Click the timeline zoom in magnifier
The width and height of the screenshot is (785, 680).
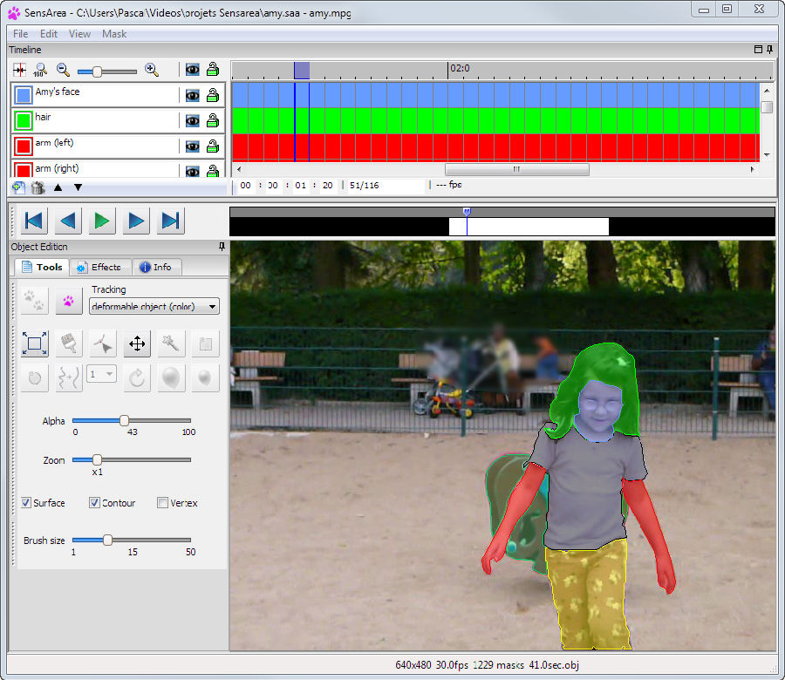(x=152, y=71)
